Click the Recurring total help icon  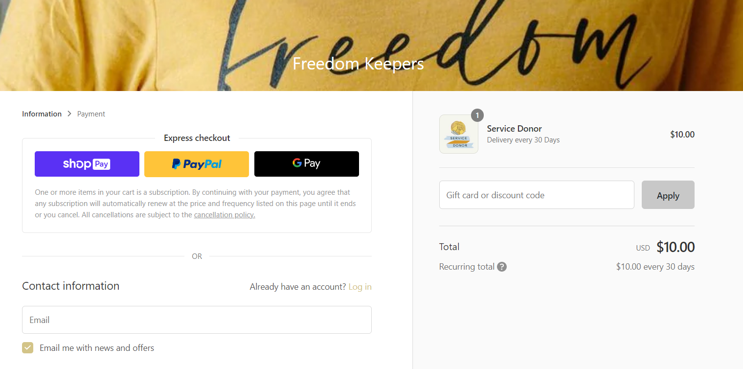point(502,267)
